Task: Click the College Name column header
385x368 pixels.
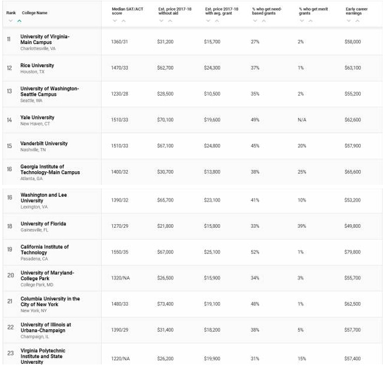Action: click(34, 12)
